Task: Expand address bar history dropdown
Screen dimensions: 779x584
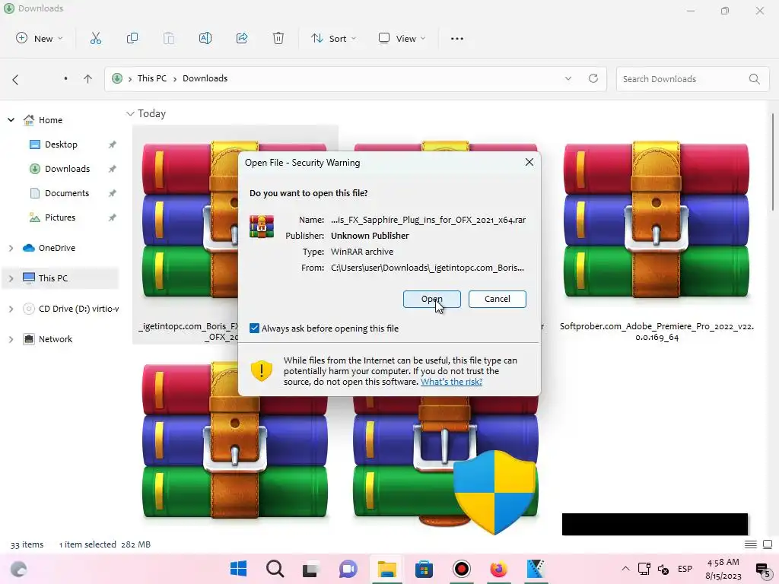Action: (568, 78)
